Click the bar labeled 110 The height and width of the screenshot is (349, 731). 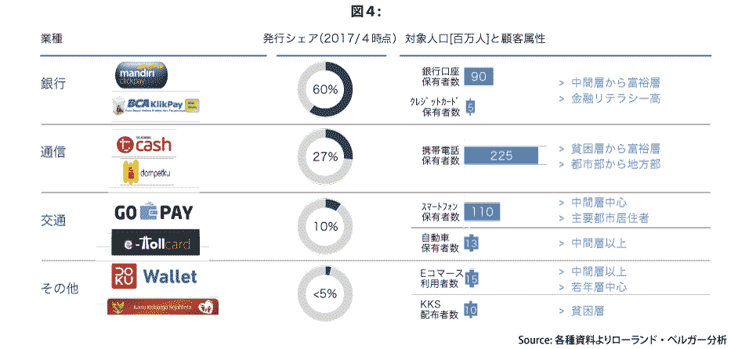(482, 212)
